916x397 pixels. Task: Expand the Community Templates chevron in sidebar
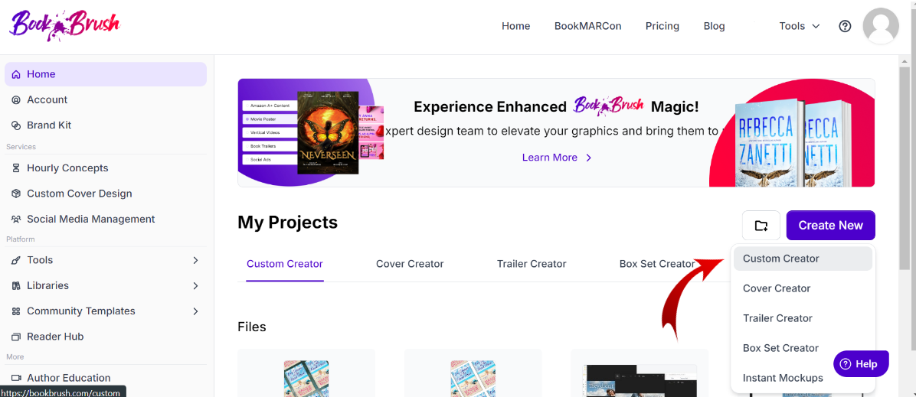(x=196, y=311)
